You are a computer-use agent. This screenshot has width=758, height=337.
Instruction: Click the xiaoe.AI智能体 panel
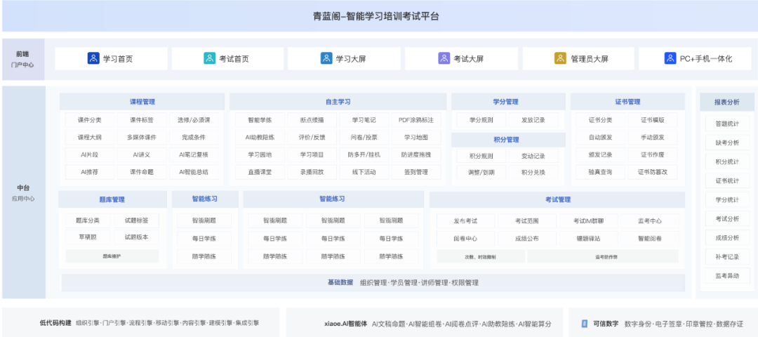[425, 323]
